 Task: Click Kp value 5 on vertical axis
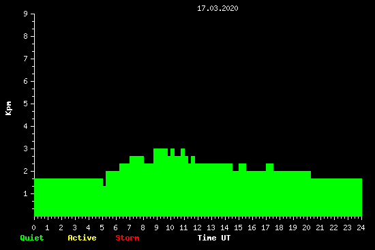[26, 104]
